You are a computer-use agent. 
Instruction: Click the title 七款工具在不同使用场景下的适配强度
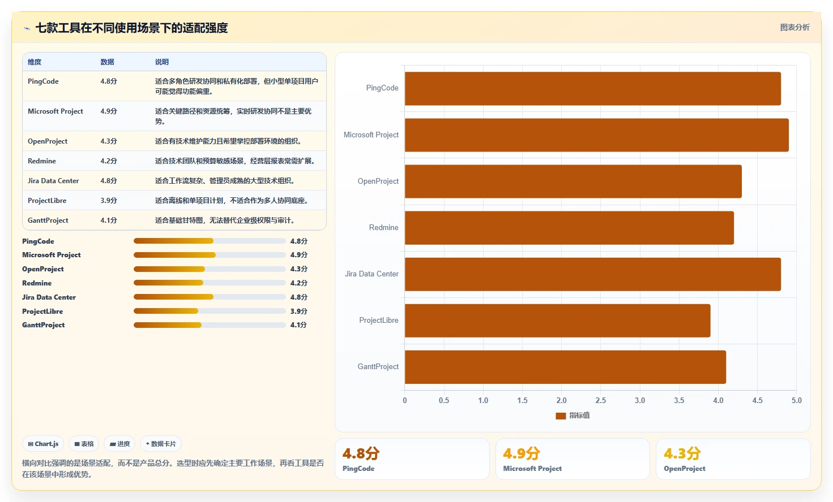click(x=132, y=28)
